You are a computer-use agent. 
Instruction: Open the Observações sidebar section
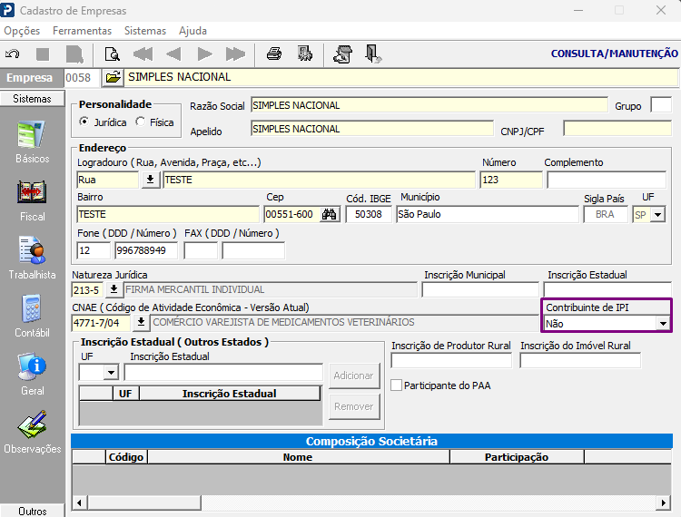32,433
